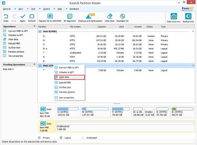Sort by the File System column header
The image size is (197, 145).
[79, 27]
